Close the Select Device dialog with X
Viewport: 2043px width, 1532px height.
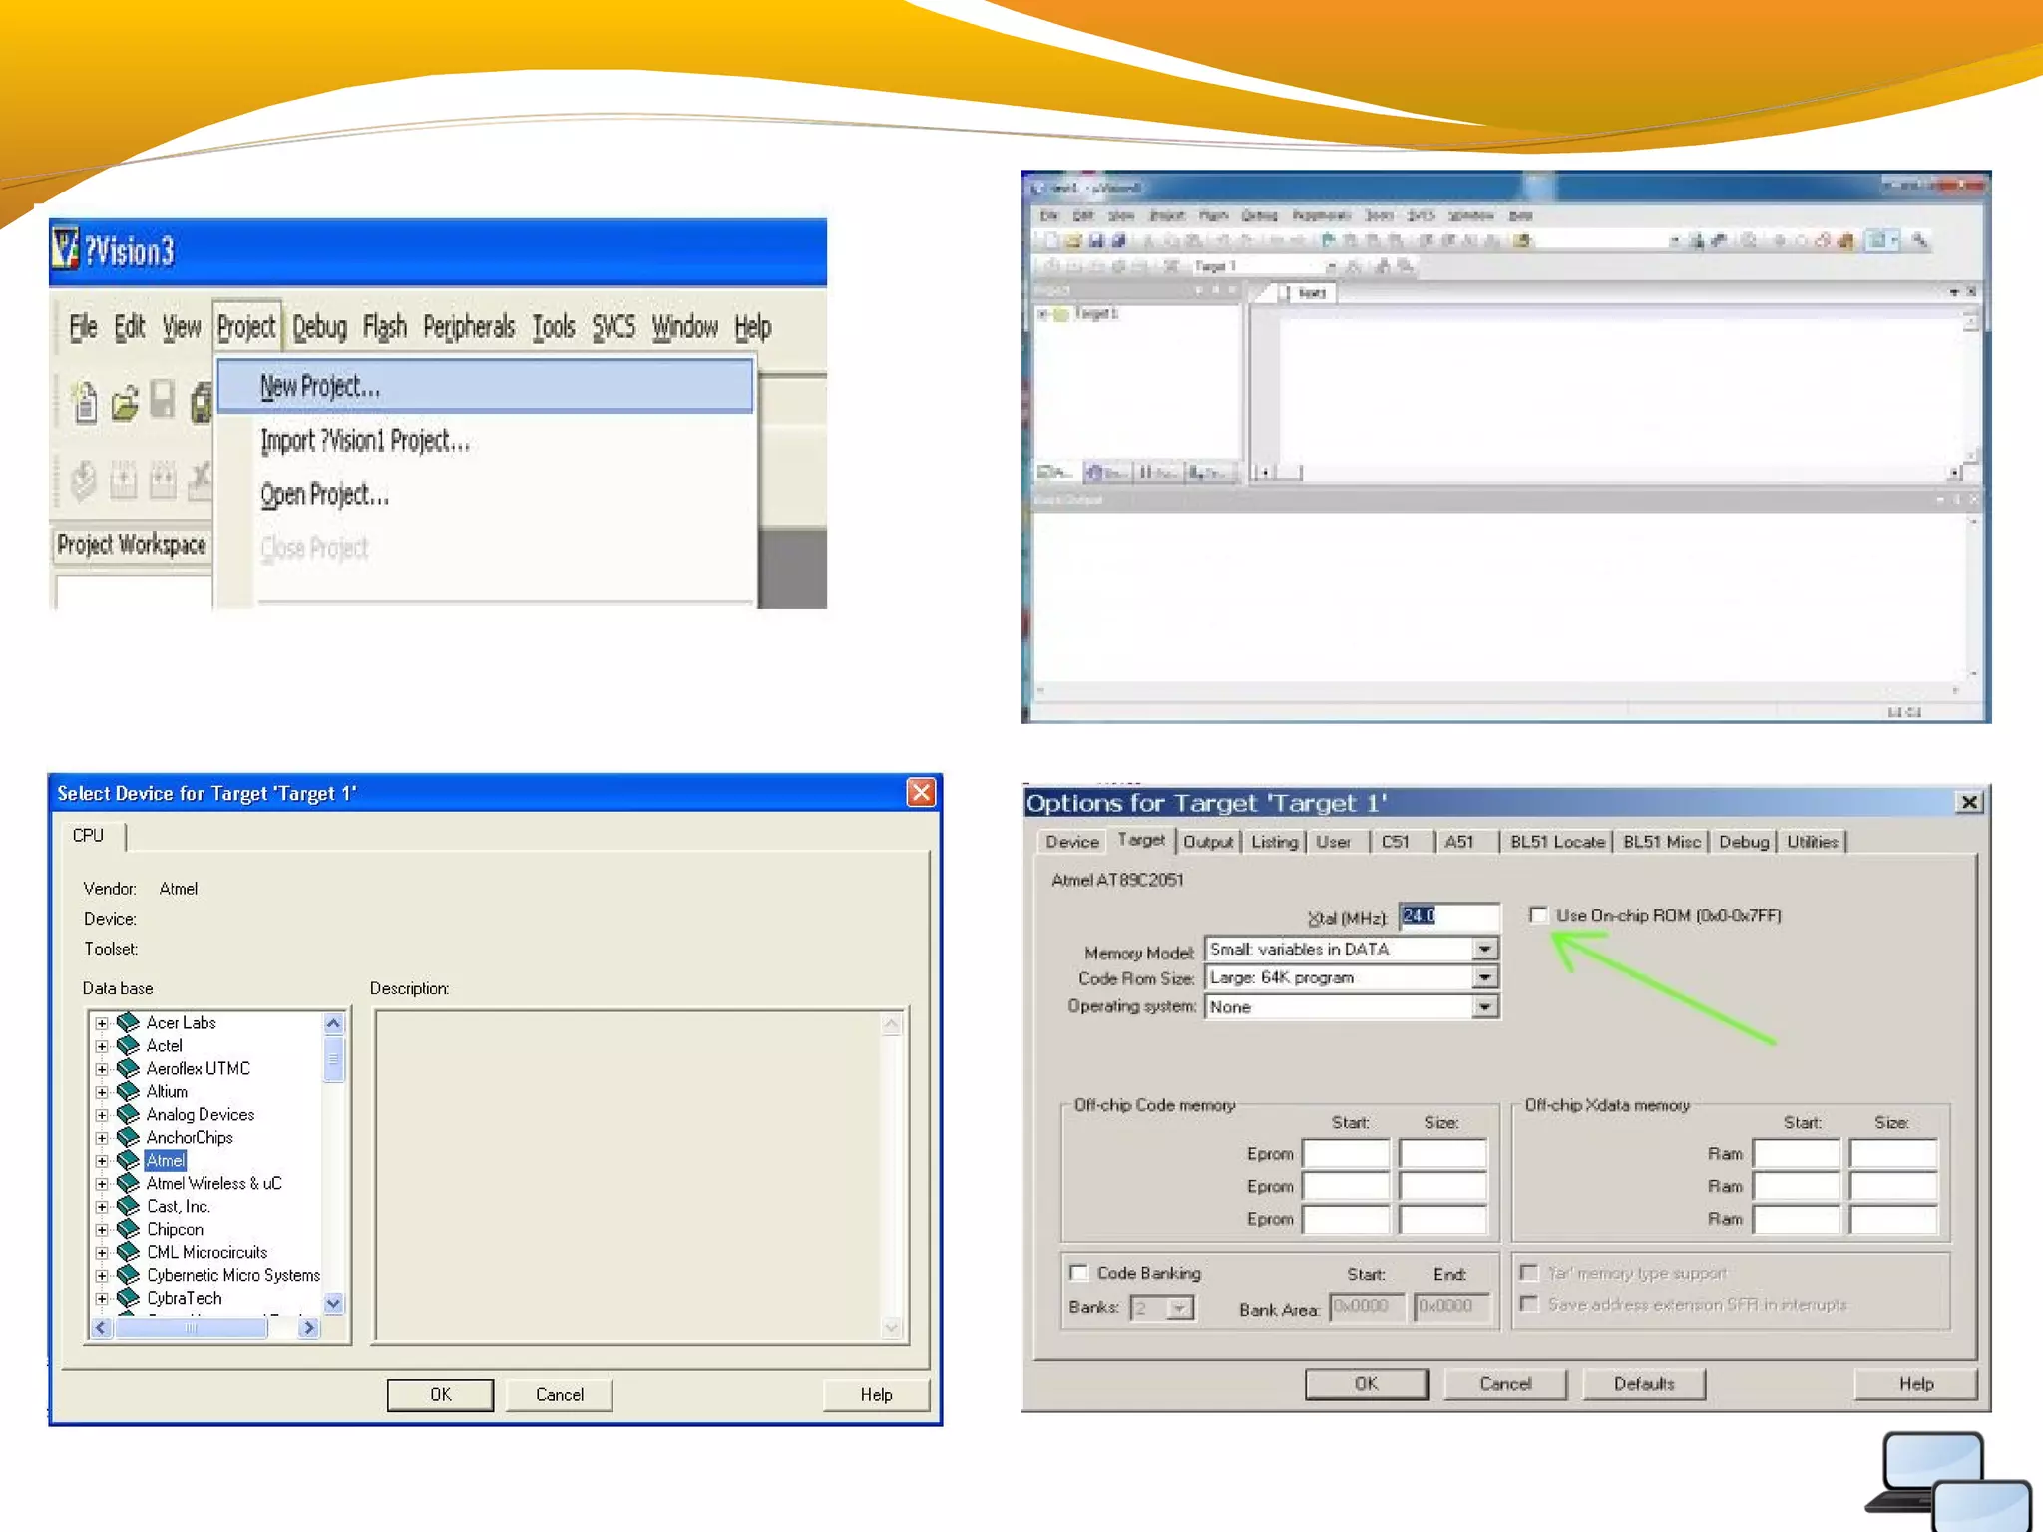pyautogui.click(x=921, y=792)
